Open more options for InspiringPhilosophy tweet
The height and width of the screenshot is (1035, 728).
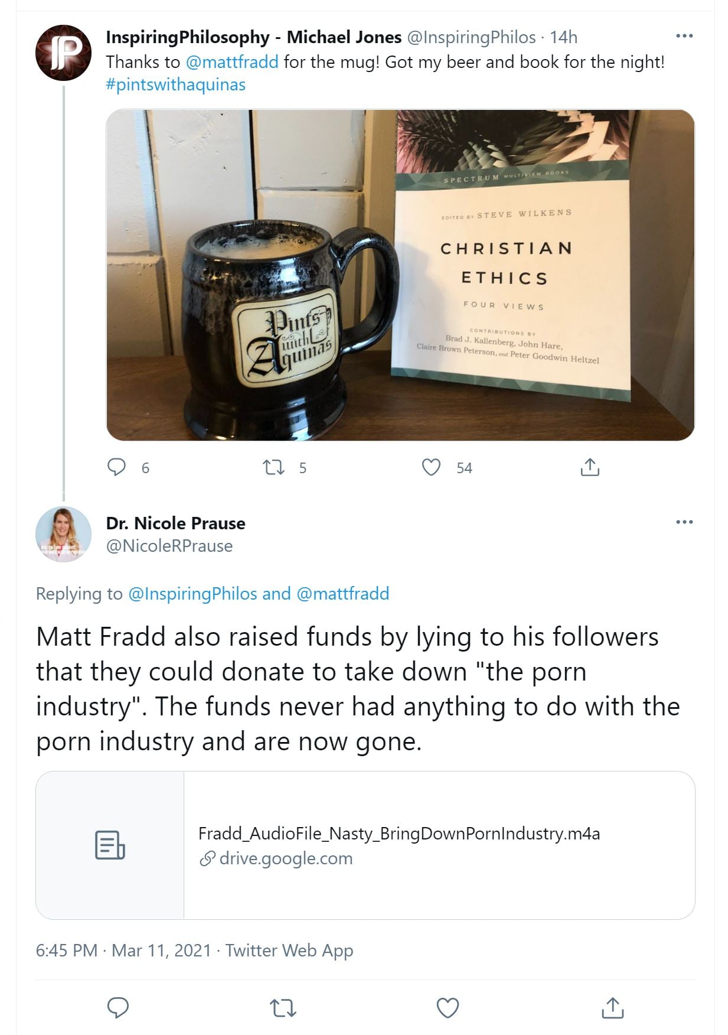[684, 36]
